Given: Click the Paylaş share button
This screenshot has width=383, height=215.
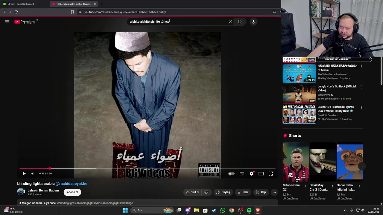Looking at the screenshot, I should pos(223,192).
